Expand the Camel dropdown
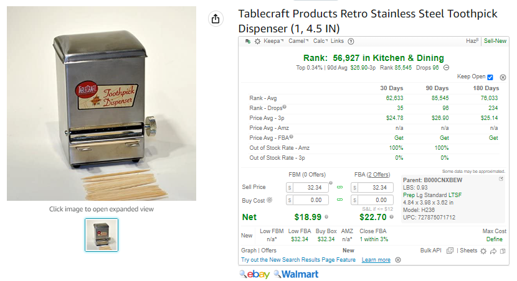This screenshot has width=517, height=281. 298,41
